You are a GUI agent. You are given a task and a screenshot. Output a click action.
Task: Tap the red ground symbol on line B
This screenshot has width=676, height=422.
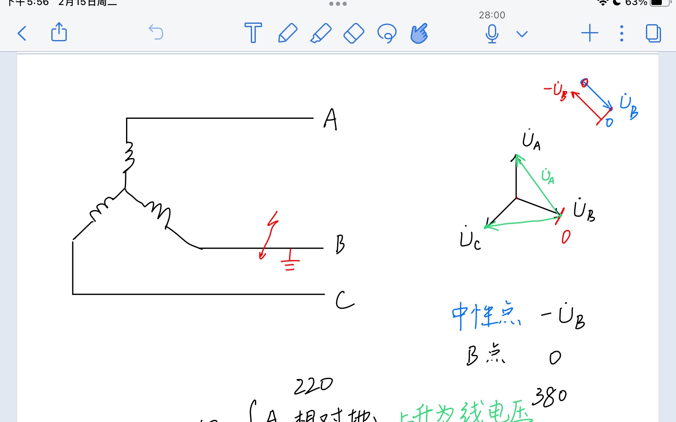(290, 260)
